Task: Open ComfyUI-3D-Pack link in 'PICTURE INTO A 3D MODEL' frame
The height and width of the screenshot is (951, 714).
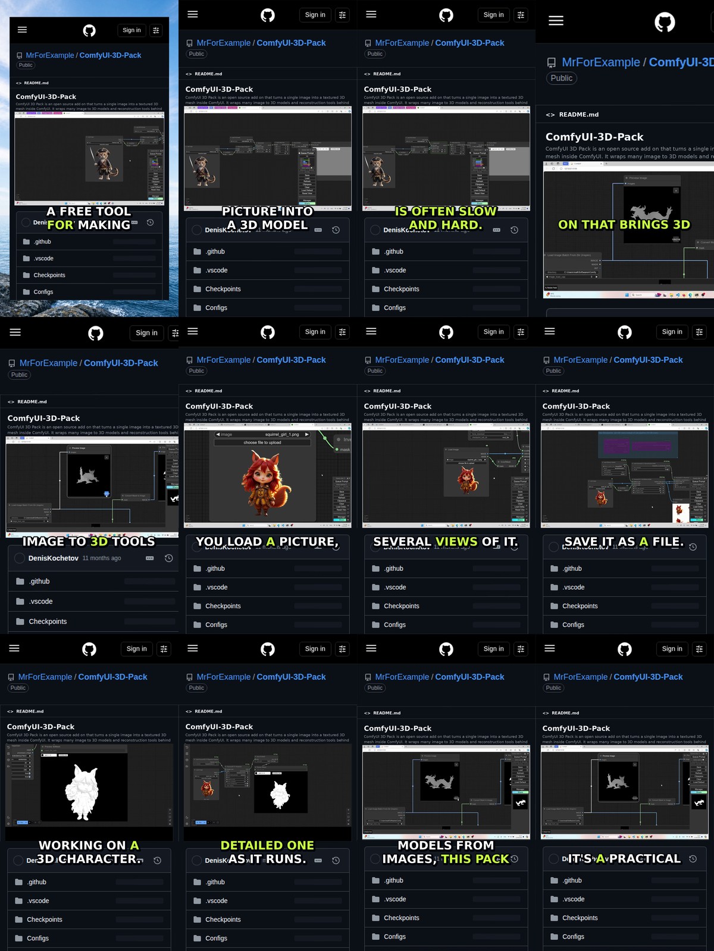Action: [x=291, y=43]
